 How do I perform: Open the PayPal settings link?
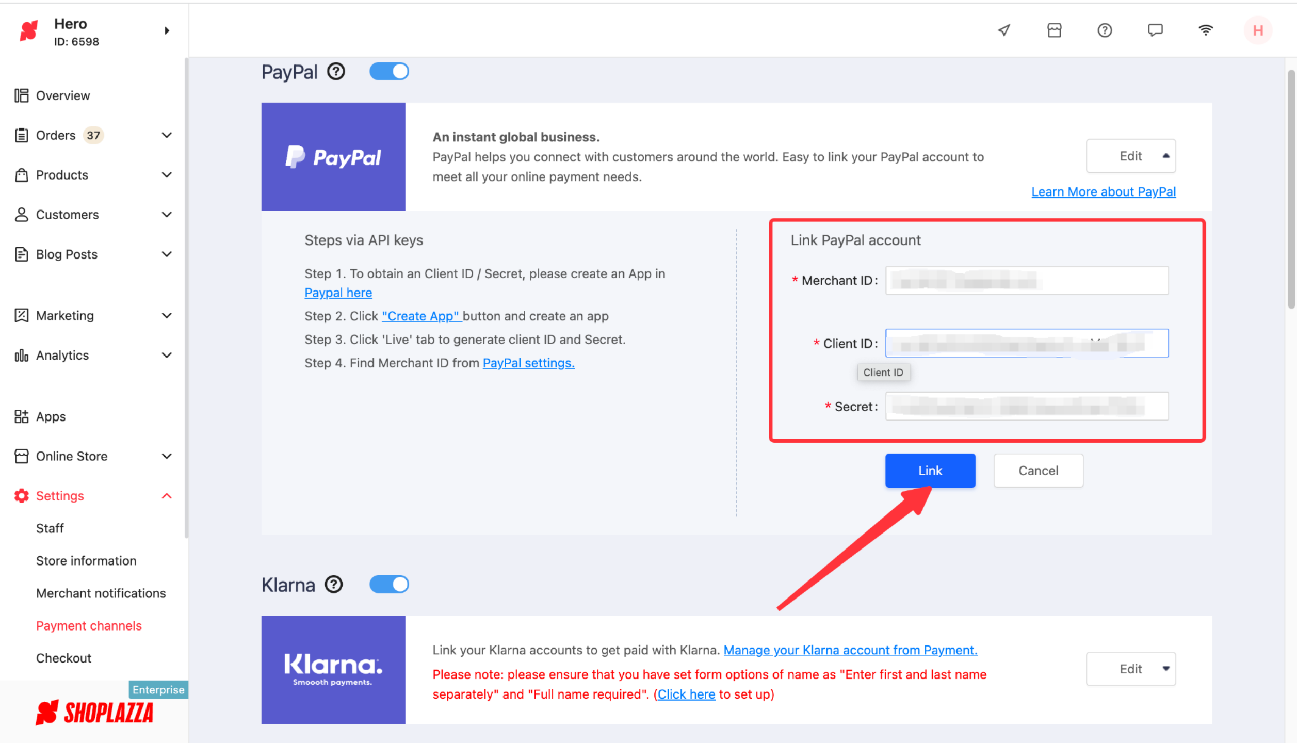[528, 363]
